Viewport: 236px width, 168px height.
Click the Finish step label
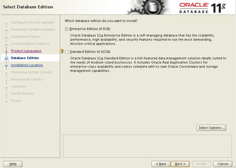tap(15, 101)
